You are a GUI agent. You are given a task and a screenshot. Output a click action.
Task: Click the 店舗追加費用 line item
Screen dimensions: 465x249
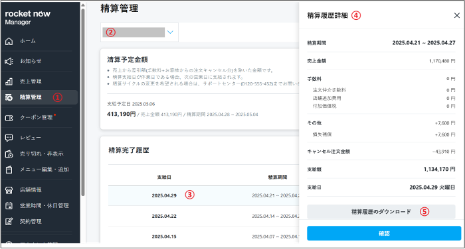point(327,98)
